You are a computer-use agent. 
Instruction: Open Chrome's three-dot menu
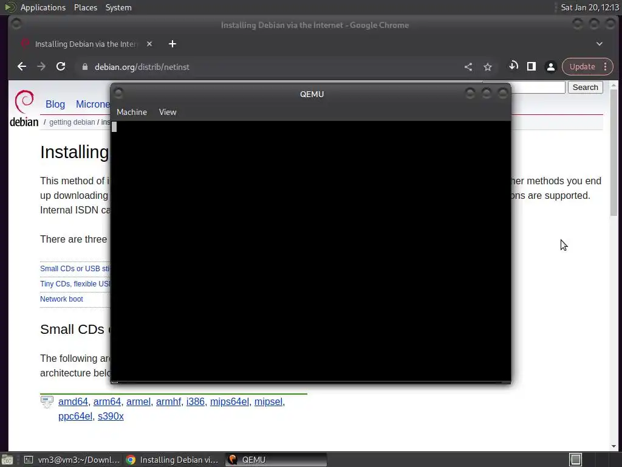(606, 67)
